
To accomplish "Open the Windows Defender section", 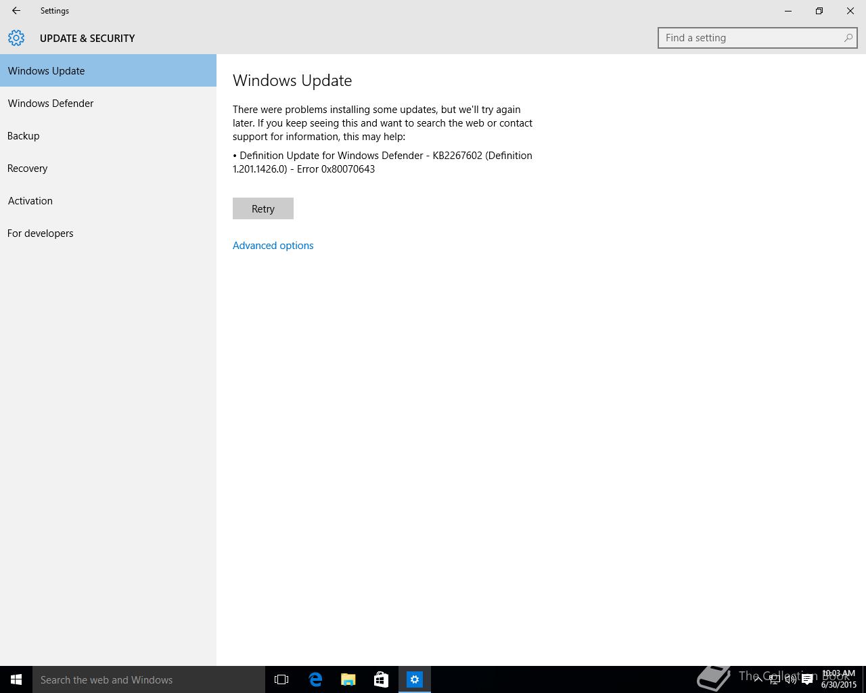I will (108, 103).
